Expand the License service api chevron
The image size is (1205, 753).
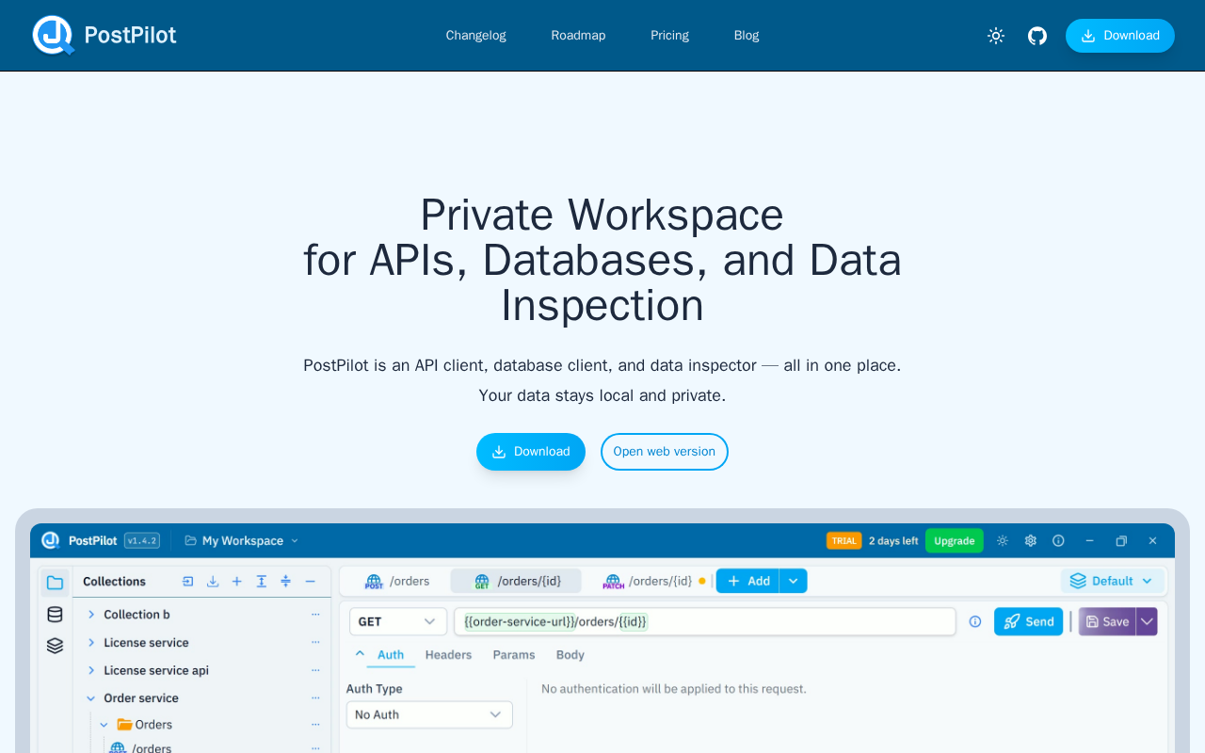click(x=91, y=671)
